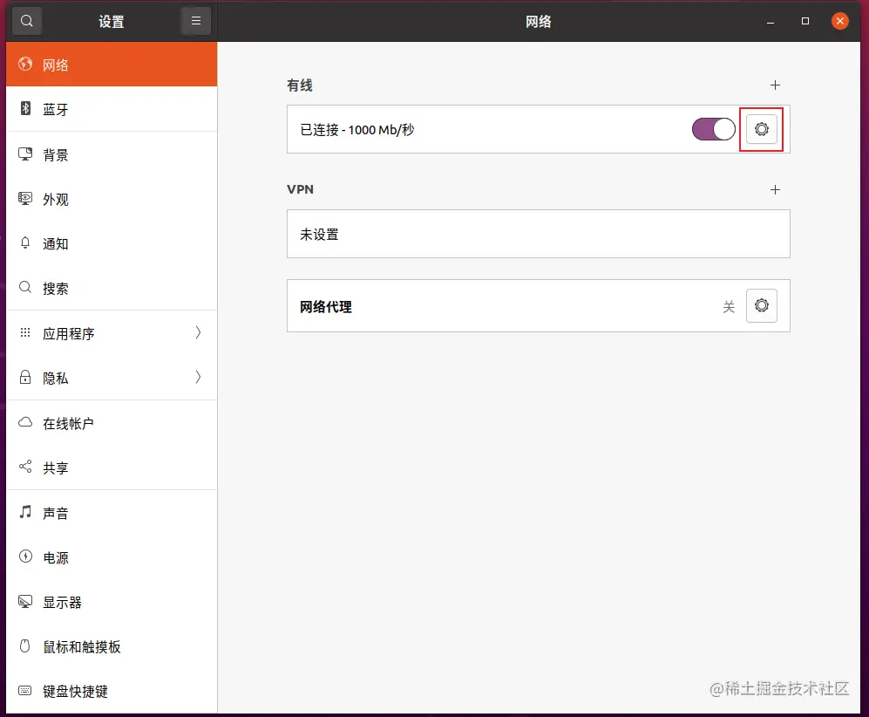Screen dimensions: 869x717
Task: Click the 已连接 - 1000 Mb/秒 text
Action: (356, 130)
